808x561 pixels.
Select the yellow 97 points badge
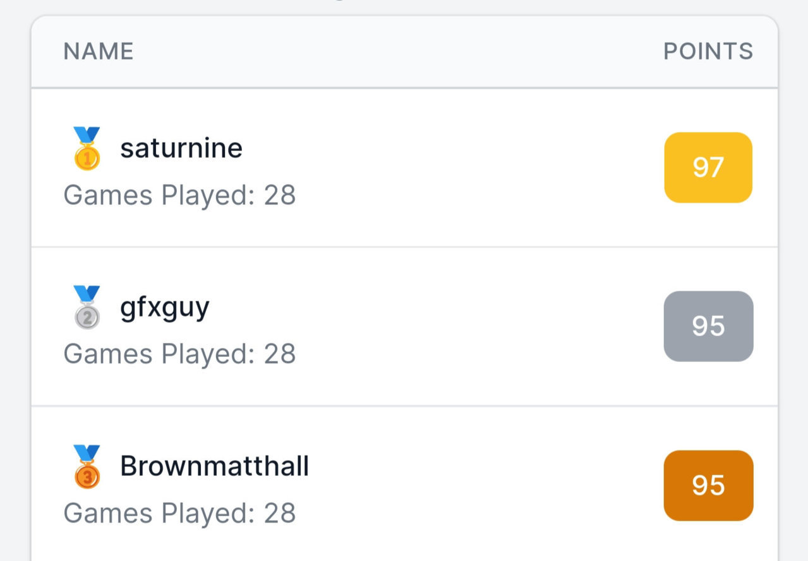click(708, 167)
